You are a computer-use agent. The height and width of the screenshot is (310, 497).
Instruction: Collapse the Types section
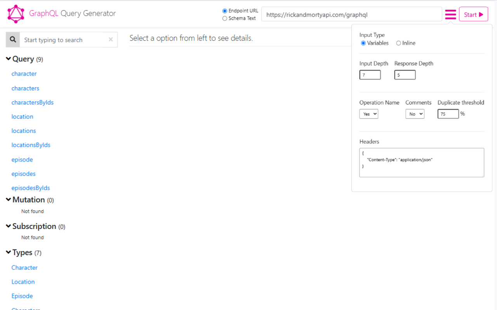pyautogui.click(x=8, y=252)
